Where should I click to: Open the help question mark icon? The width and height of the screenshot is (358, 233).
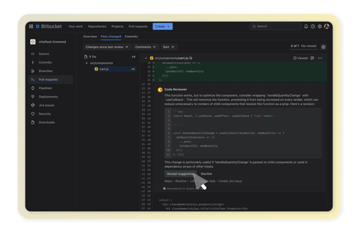(313, 27)
